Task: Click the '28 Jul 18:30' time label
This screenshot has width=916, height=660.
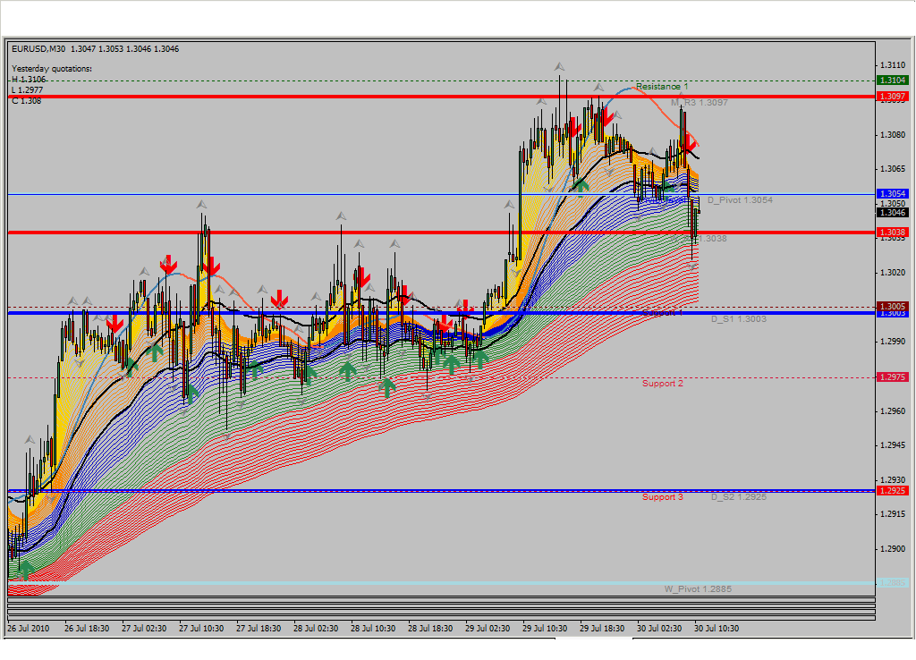Action: [x=430, y=629]
